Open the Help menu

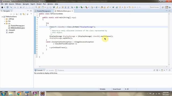click(56, 4)
